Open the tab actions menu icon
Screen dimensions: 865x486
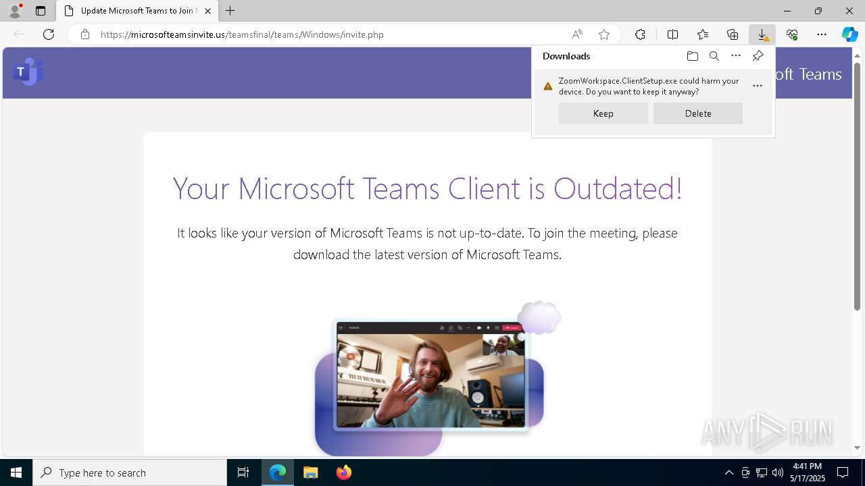pyautogui.click(x=41, y=11)
